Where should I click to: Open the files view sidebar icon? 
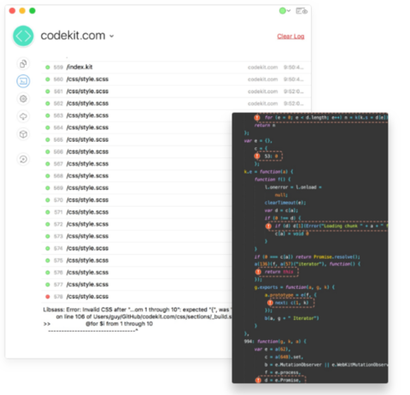pyautogui.click(x=23, y=63)
